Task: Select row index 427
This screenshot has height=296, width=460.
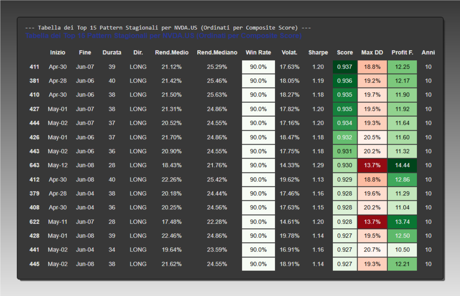Action: coord(34,109)
